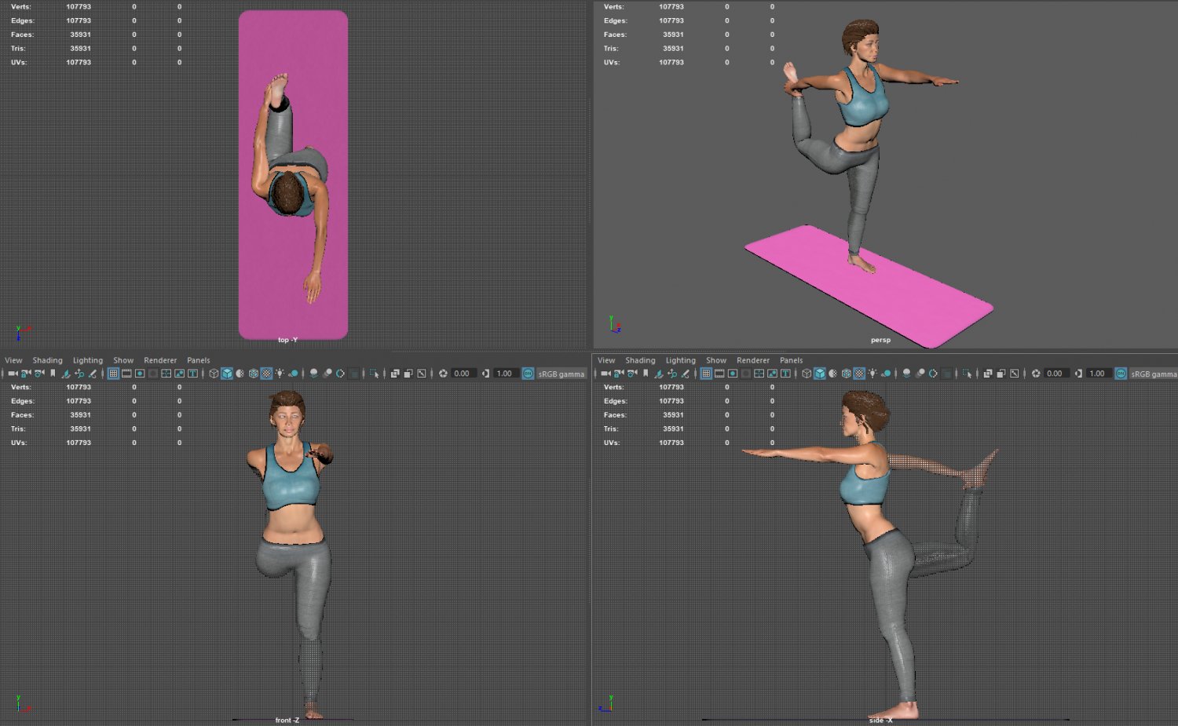Click Motion Blur icon in front panel toolbar
This screenshot has height=726, width=1178.
[327, 374]
